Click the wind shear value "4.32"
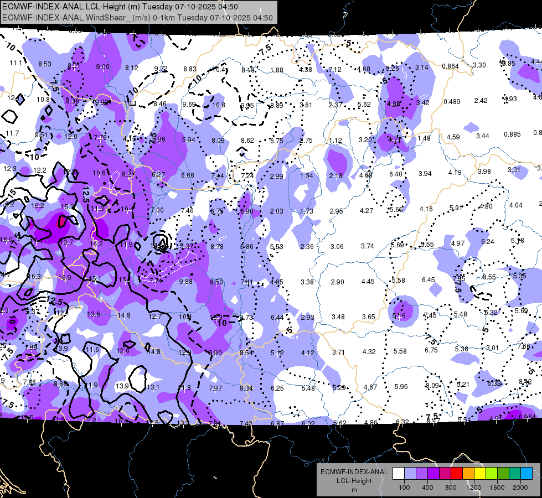This screenshot has height=498, width=542. click(369, 352)
